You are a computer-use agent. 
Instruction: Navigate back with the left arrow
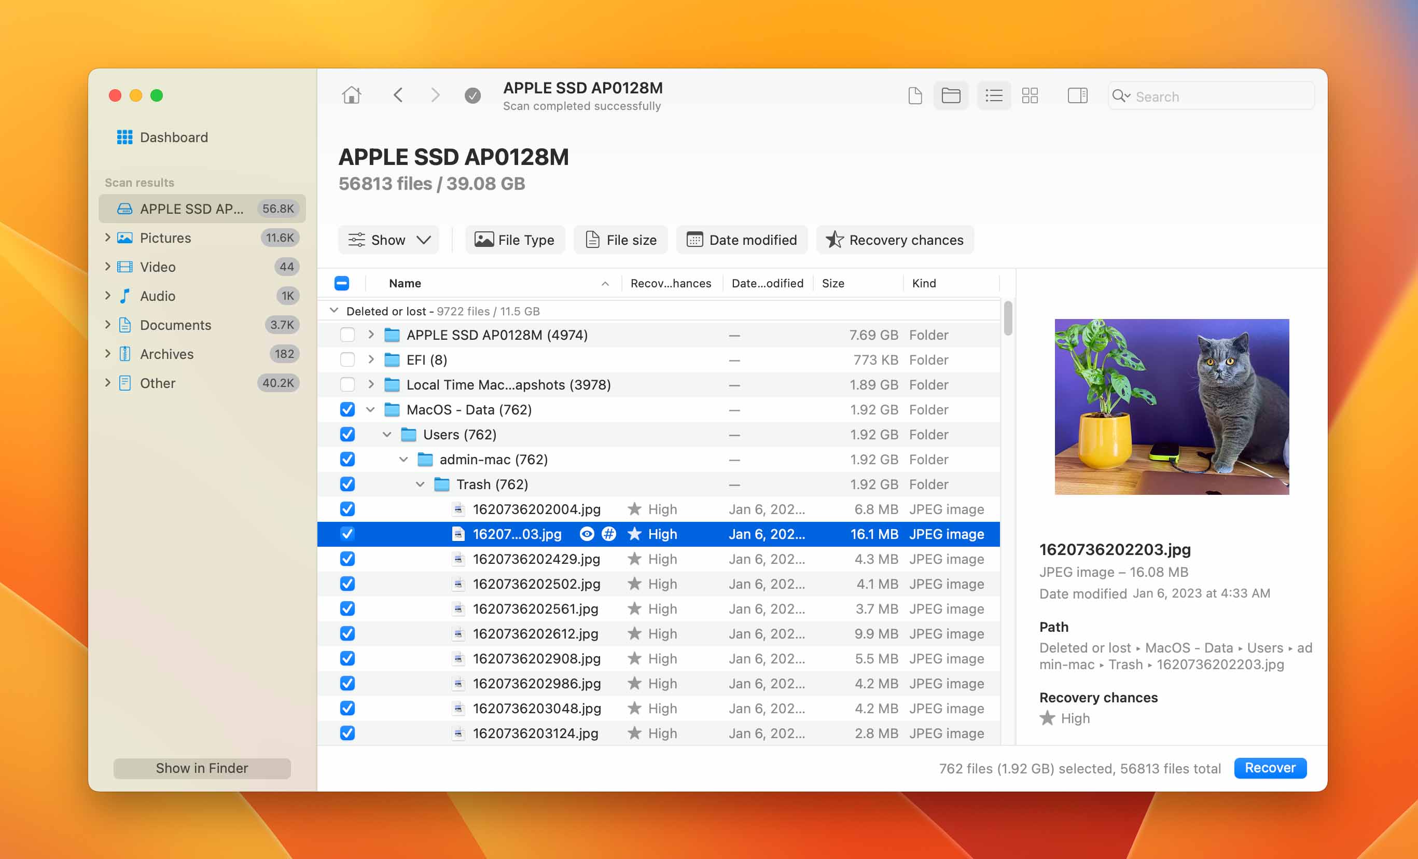398,95
